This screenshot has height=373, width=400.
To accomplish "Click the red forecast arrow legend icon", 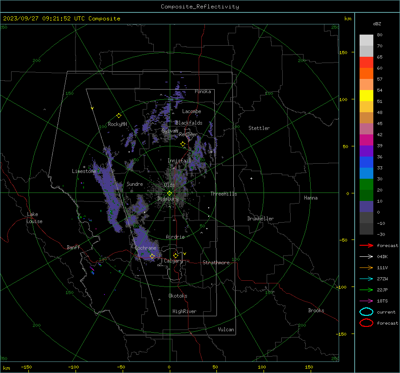I will (x=366, y=245).
